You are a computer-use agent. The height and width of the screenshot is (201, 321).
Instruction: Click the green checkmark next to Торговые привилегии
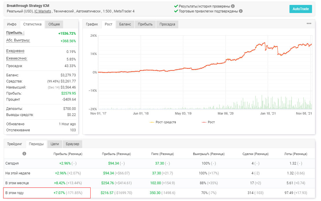[176, 11]
